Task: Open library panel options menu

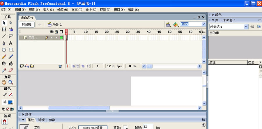Action: pos(260,20)
